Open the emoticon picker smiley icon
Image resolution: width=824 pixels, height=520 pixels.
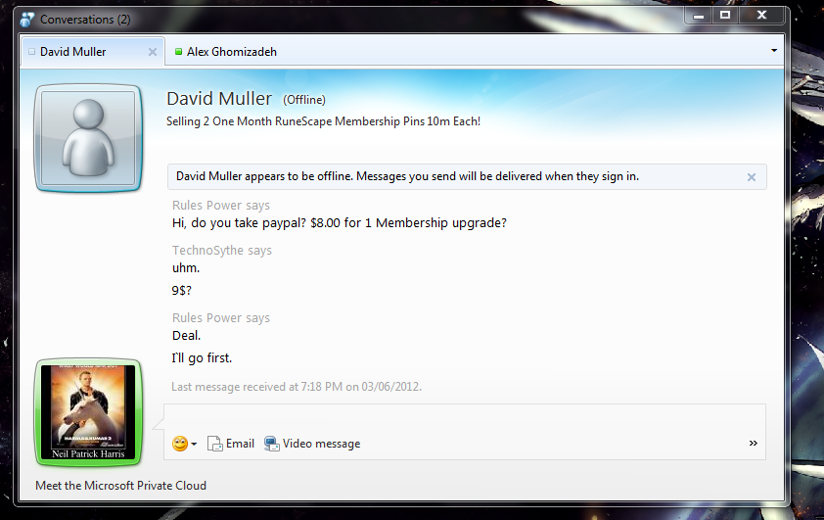pyautogui.click(x=180, y=444)
